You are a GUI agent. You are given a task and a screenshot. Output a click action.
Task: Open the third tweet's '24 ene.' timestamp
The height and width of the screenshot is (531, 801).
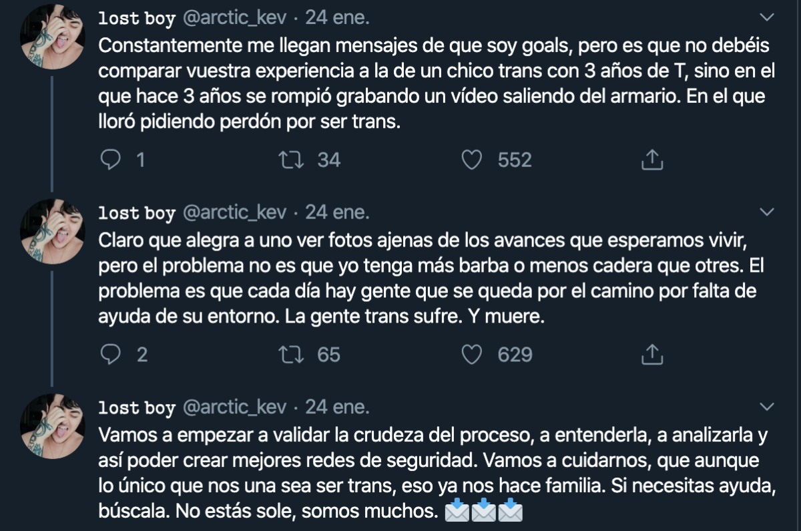tap(337, 407)
